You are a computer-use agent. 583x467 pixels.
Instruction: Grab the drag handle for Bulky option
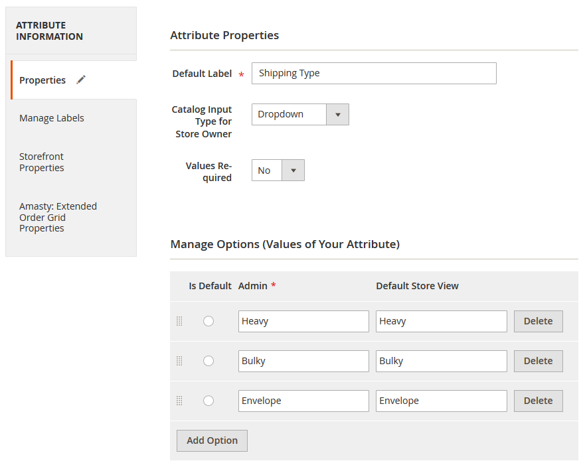179,361
